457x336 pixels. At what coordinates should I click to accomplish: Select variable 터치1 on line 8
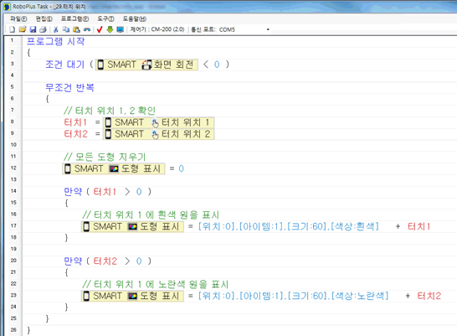(75, 122)
